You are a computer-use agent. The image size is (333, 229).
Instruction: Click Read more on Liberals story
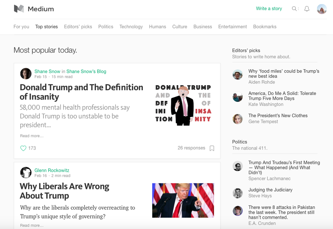point(32,225)
